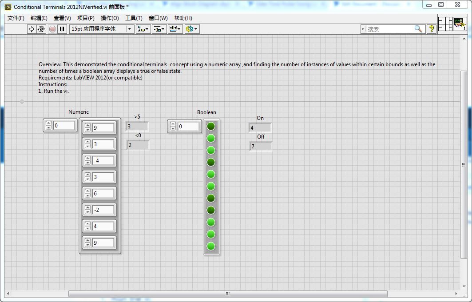Click stepper beside the -2 element
This screenshot has width=472, height=302.
(87, 210)
